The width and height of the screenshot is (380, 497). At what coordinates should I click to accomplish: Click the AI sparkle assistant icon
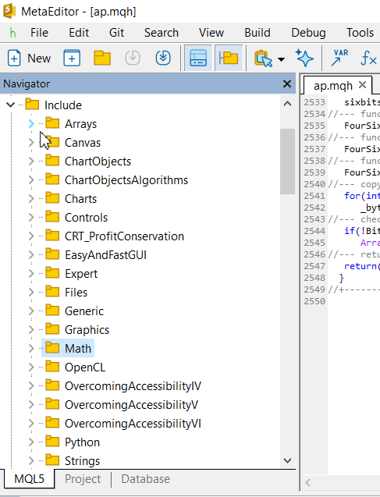[304, 59]
